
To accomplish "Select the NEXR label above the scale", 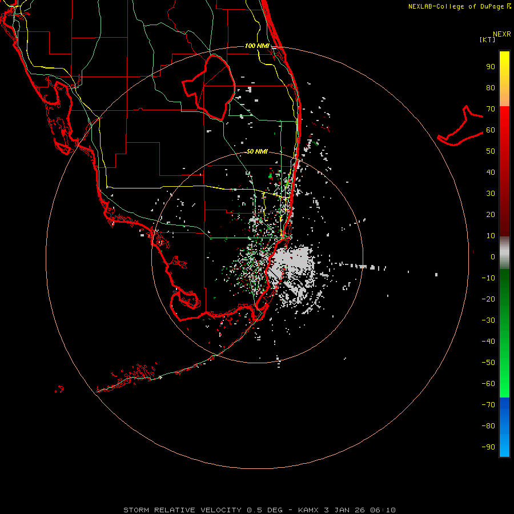I will click(x=502, y=34).
